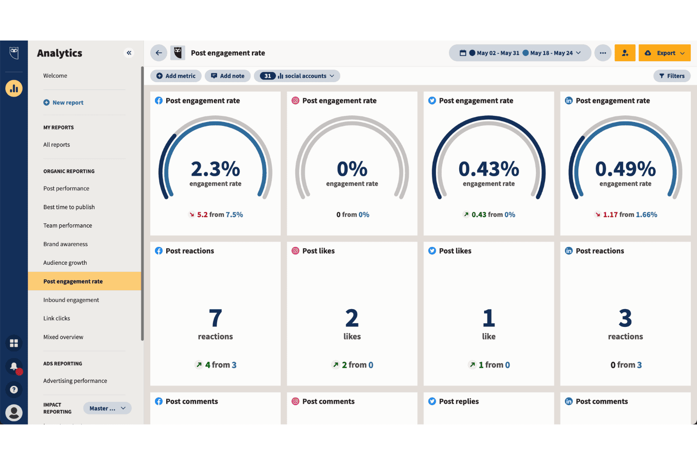Click the Facebook 2.3% engagement rate gauge

[x=215, y=158]
